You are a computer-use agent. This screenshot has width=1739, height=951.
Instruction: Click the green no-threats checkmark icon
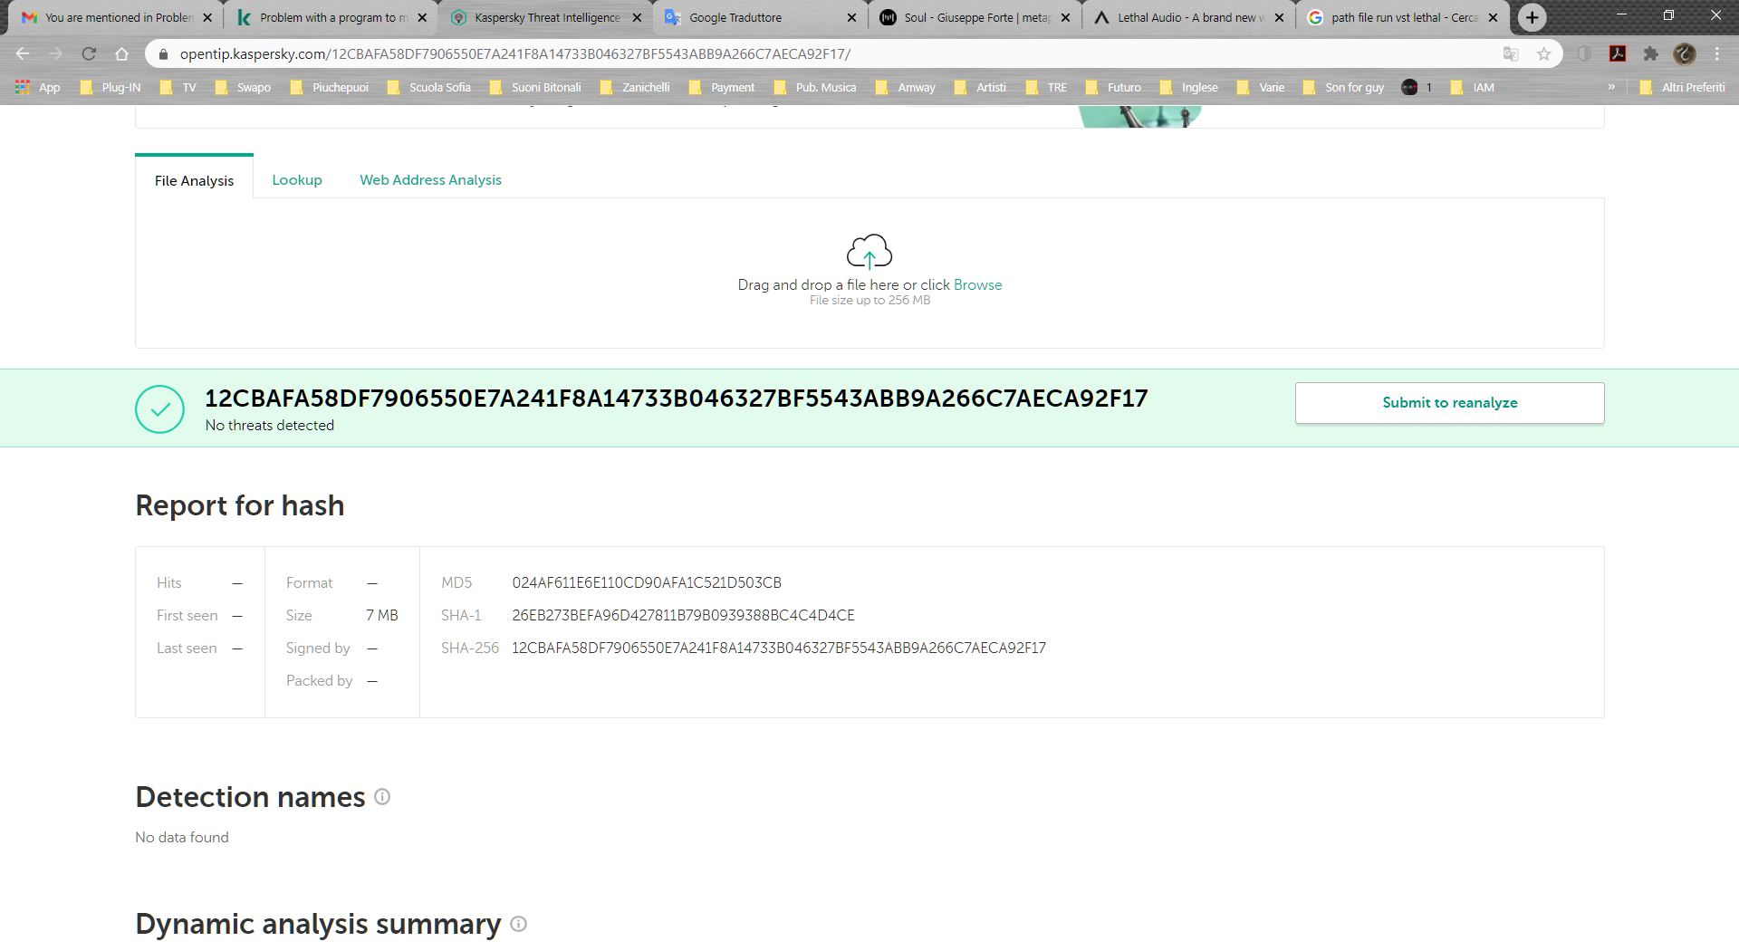point(159,409)
